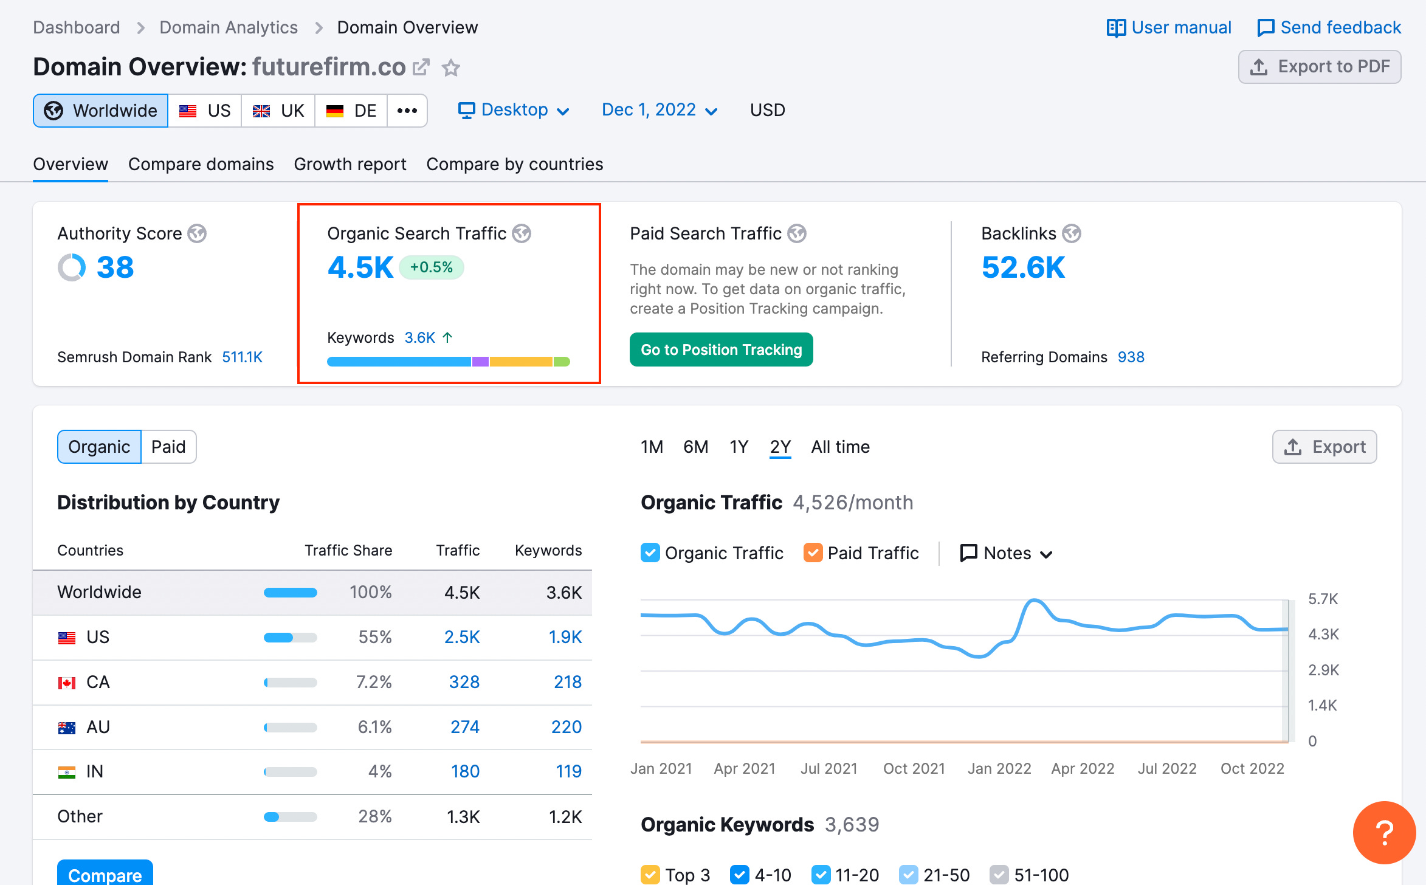
Task: Select the 1Y time range
Action: [x=739, y=447]
